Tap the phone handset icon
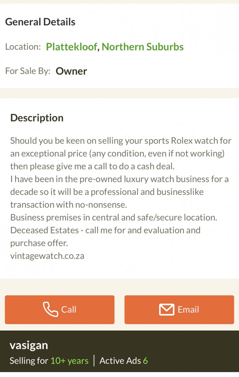The image size is (239, 377). (50, 309)
